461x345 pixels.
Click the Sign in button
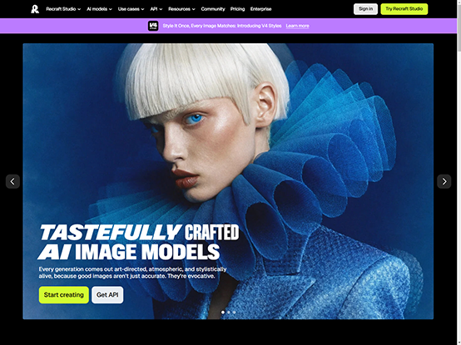(x=365, y=9)
